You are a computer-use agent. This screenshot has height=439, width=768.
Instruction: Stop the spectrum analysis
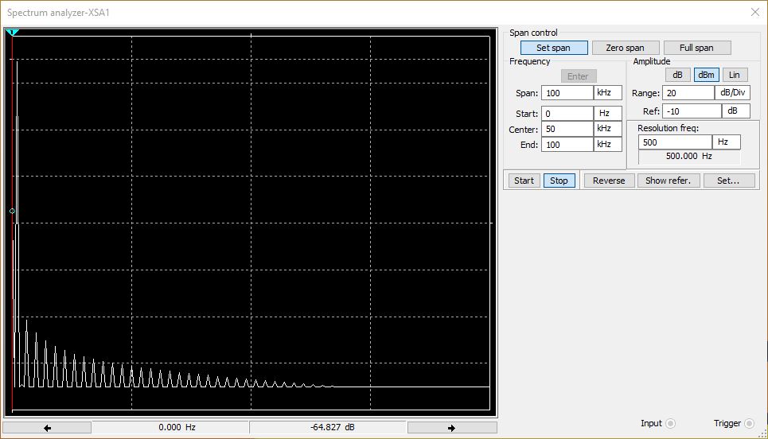[x=559, y=181]
